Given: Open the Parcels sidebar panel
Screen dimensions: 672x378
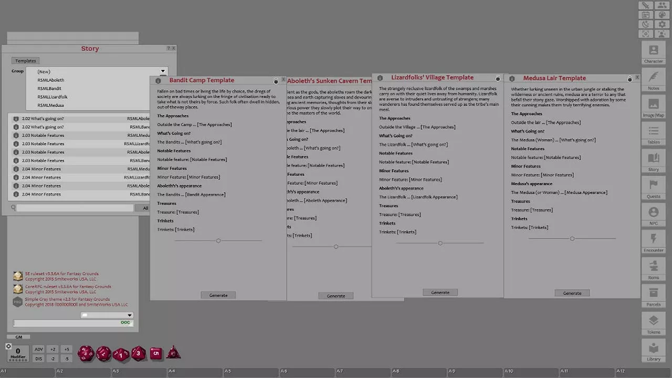Looking at the screenshot, I should 654,296.
